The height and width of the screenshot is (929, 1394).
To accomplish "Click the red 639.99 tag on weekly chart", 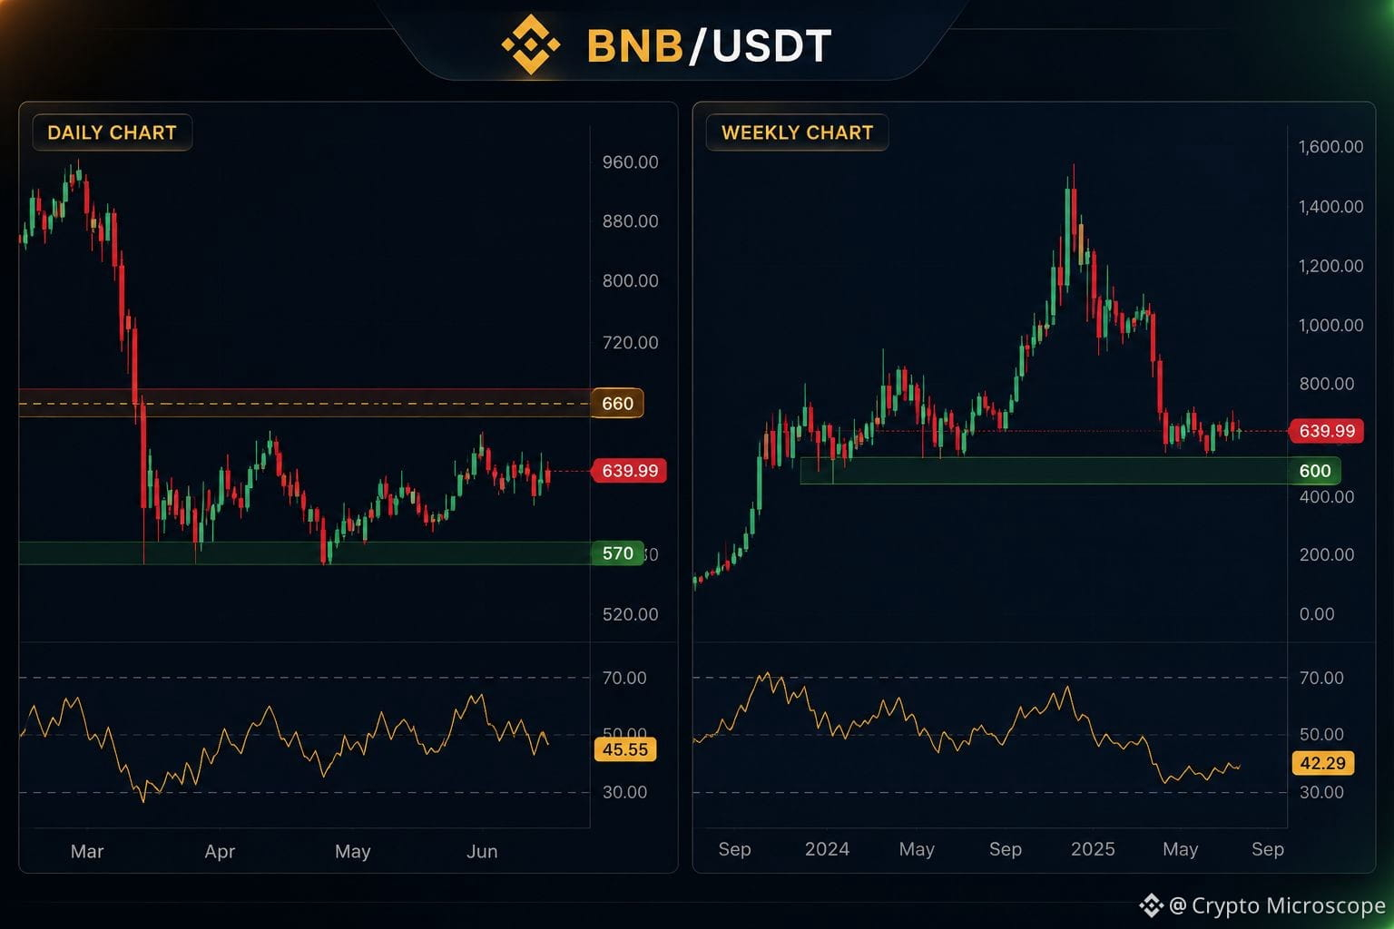I will pos(1326,431).
